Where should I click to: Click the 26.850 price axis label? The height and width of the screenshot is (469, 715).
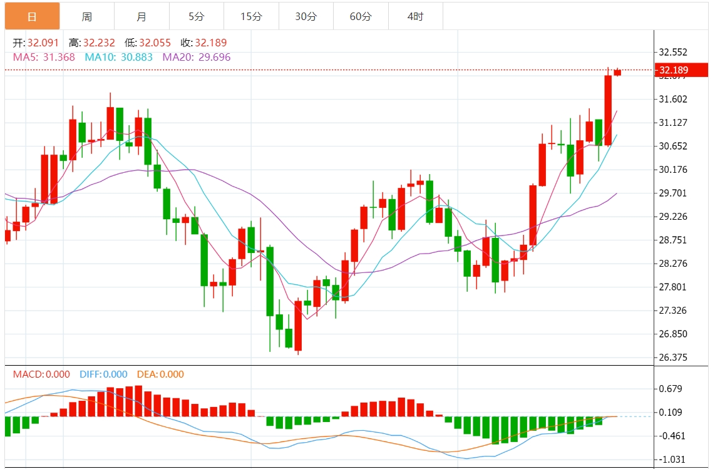coord(673,334)
